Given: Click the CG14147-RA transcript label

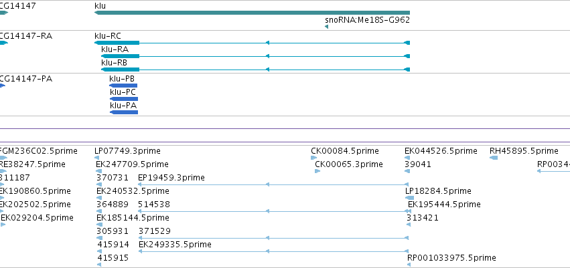Looking at the screenshot, I should click(x=25, y=36).
